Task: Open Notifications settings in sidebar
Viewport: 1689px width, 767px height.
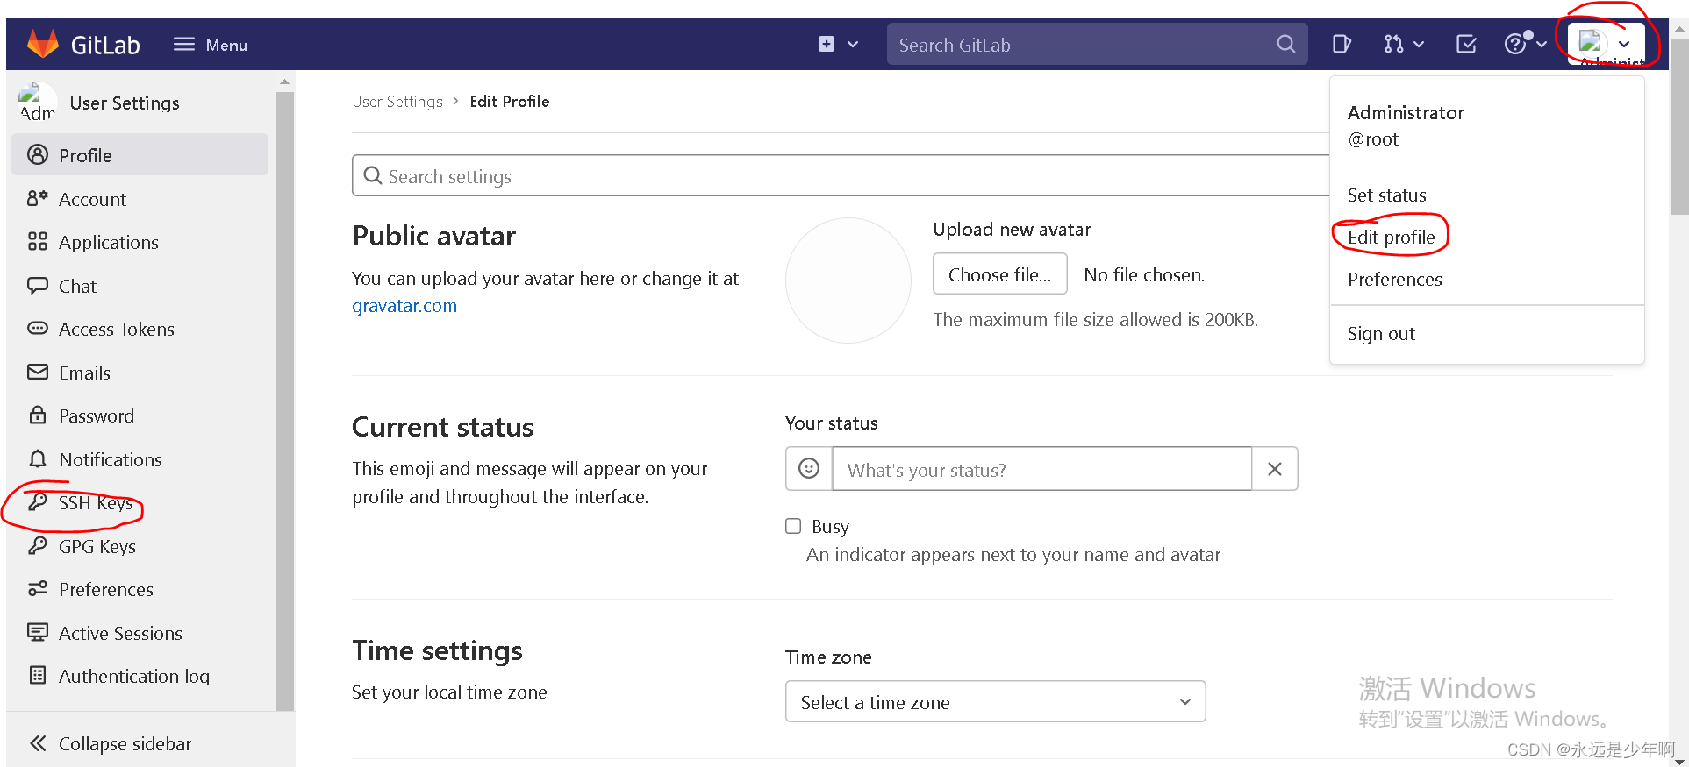Action: point(110,460)
